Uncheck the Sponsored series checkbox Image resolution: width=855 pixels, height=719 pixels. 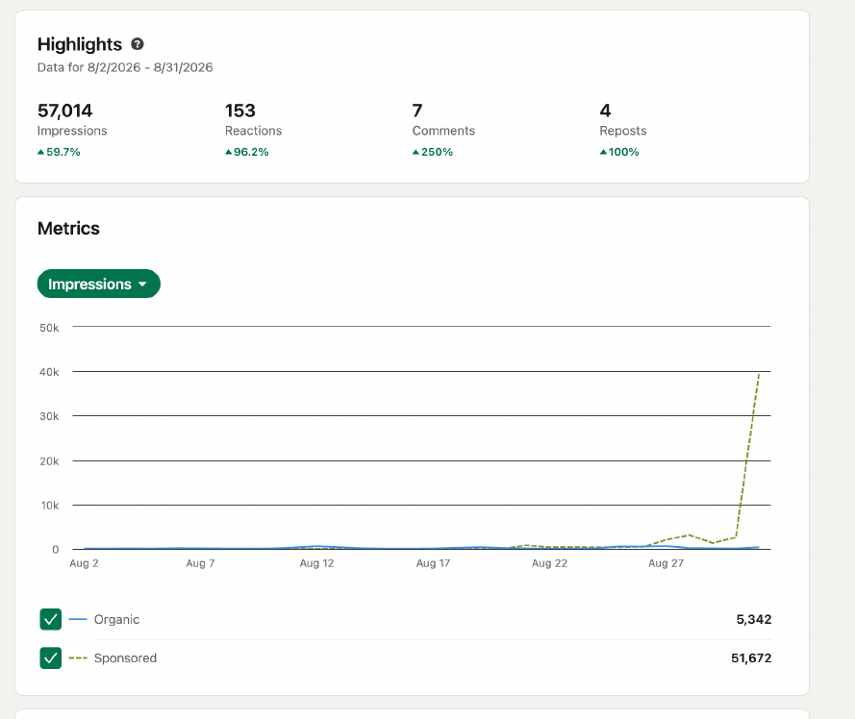(51, 657)
